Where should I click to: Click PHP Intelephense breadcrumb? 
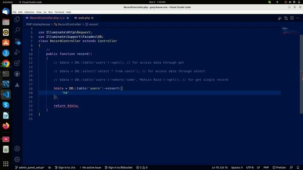coord(38,24)
